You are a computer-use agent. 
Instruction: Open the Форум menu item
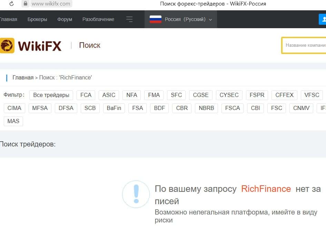pyautogui.click(x=65, y=19)
